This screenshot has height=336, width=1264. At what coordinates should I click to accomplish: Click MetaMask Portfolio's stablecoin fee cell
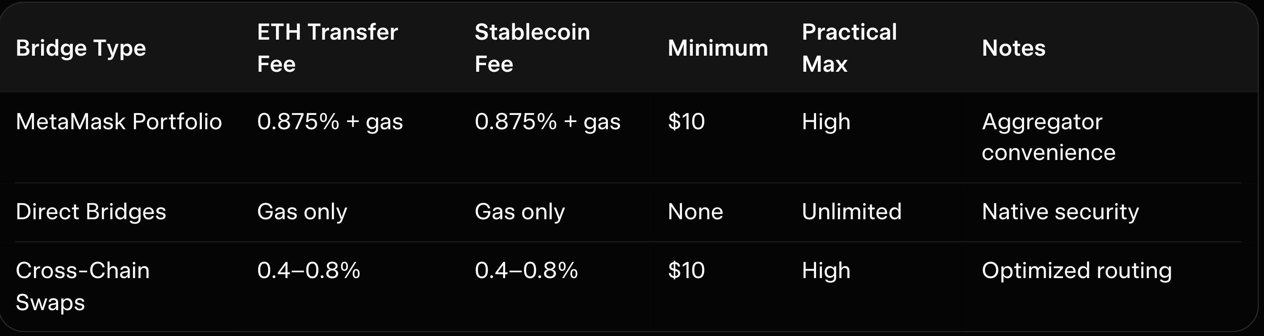(547, 122)
